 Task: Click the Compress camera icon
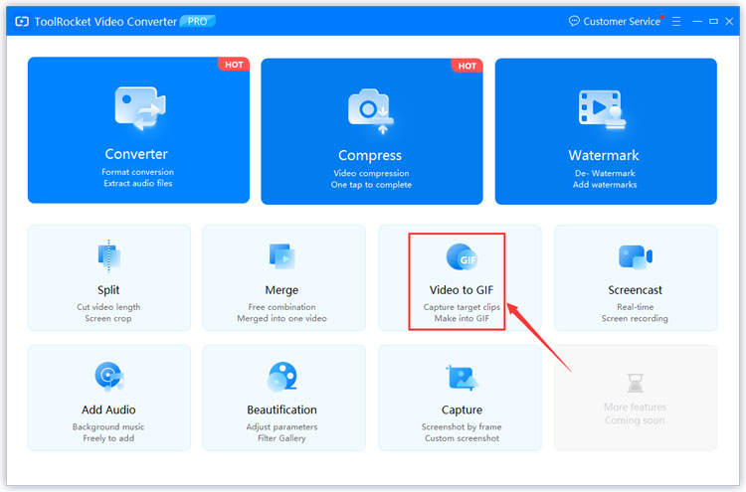point(371,111)
